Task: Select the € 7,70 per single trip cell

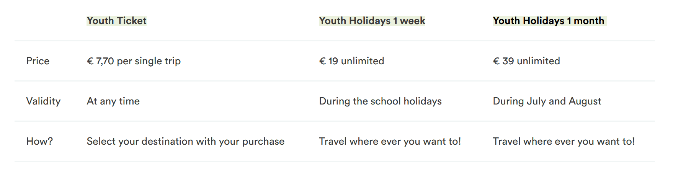Action: (x=134, y=61)
